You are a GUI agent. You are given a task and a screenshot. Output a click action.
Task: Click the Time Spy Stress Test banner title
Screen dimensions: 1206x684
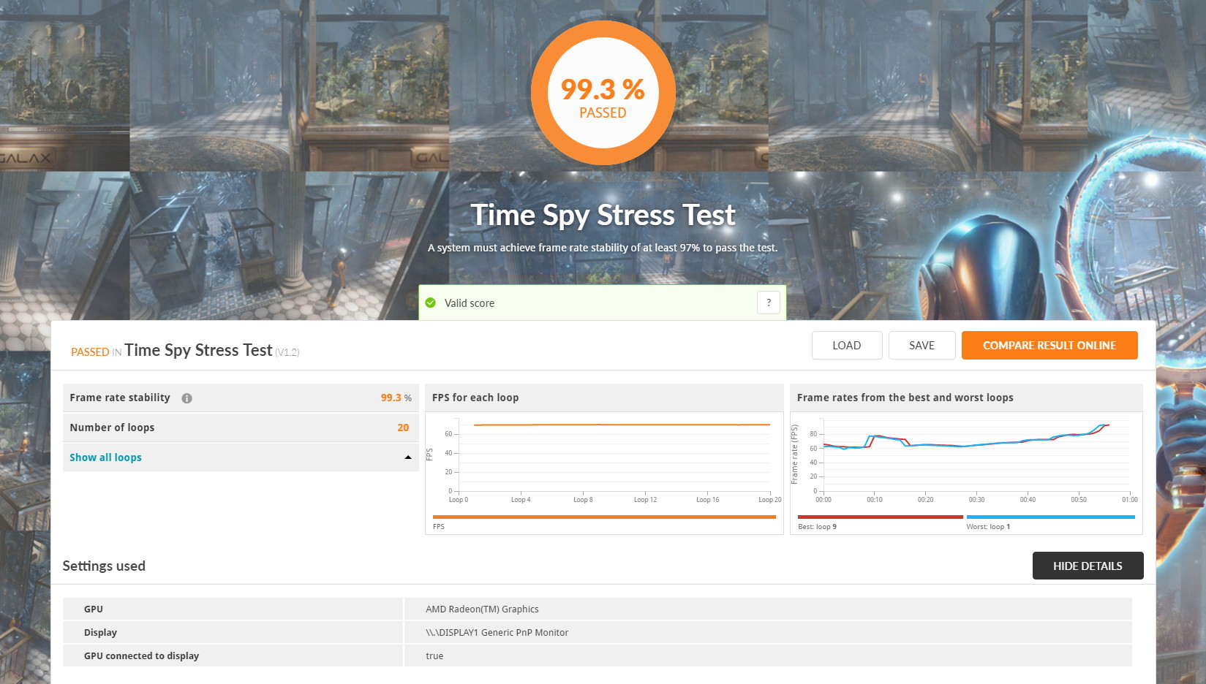pos(603,215)
